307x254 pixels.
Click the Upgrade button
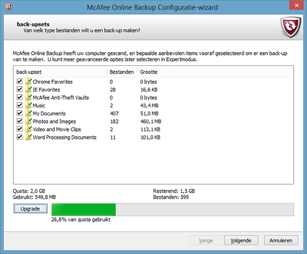coord(30,208)
